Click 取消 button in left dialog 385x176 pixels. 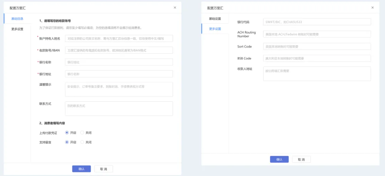[104, 169]
